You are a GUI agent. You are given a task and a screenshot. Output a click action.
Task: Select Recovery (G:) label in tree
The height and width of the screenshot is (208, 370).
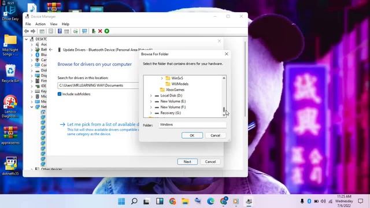pos(171,113)
